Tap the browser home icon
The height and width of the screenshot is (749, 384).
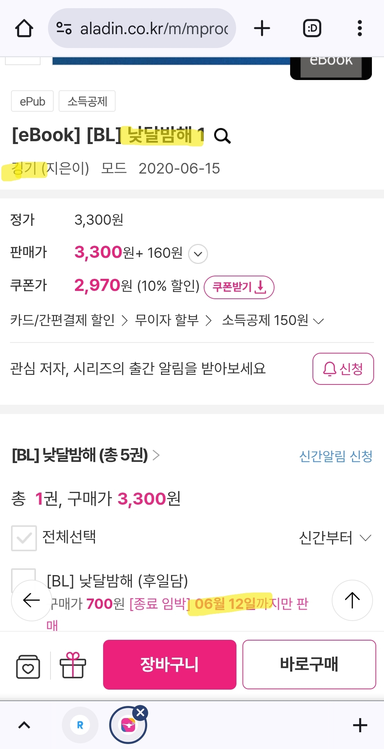(x=24, y=28)
